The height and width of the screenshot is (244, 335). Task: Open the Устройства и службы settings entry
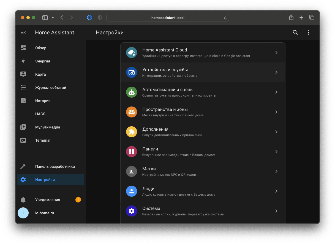click(x=203, y=72)
